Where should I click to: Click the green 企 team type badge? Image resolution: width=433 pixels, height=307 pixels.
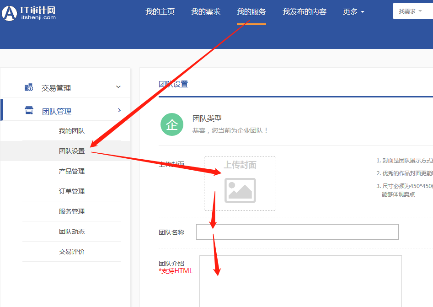pos(171,125)
